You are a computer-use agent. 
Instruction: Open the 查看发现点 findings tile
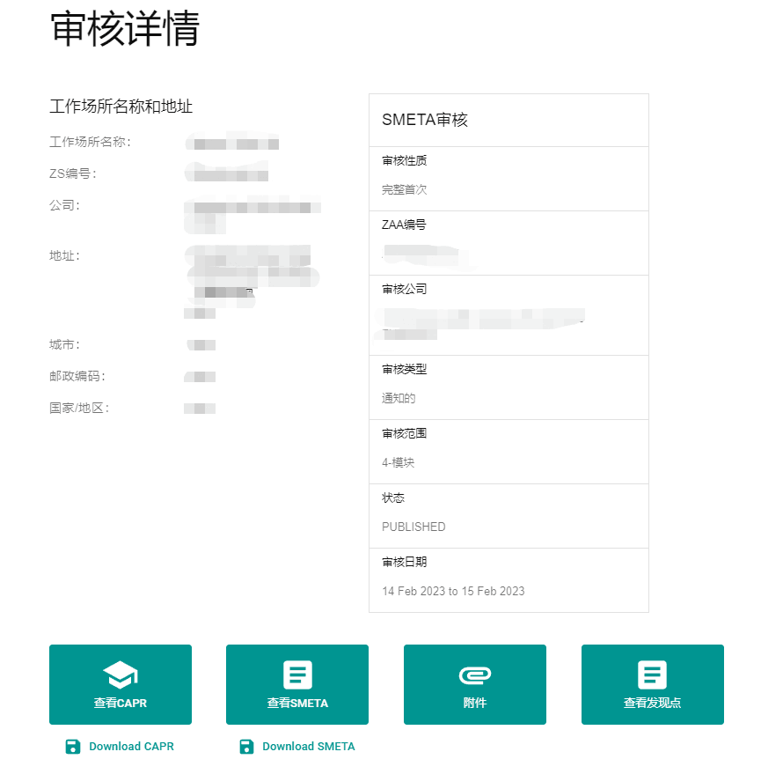coord(653,684)
